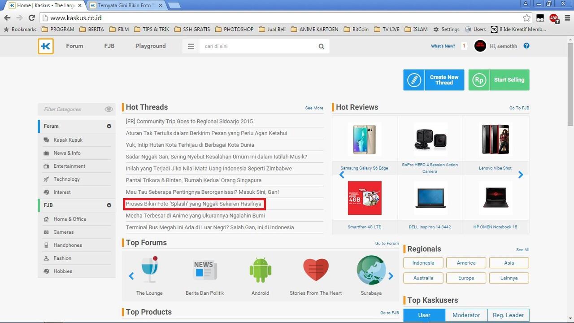The height and width of the screenshot is (323, 574).
Task: Open the Android forum robot icon
Action: (261, 270)
